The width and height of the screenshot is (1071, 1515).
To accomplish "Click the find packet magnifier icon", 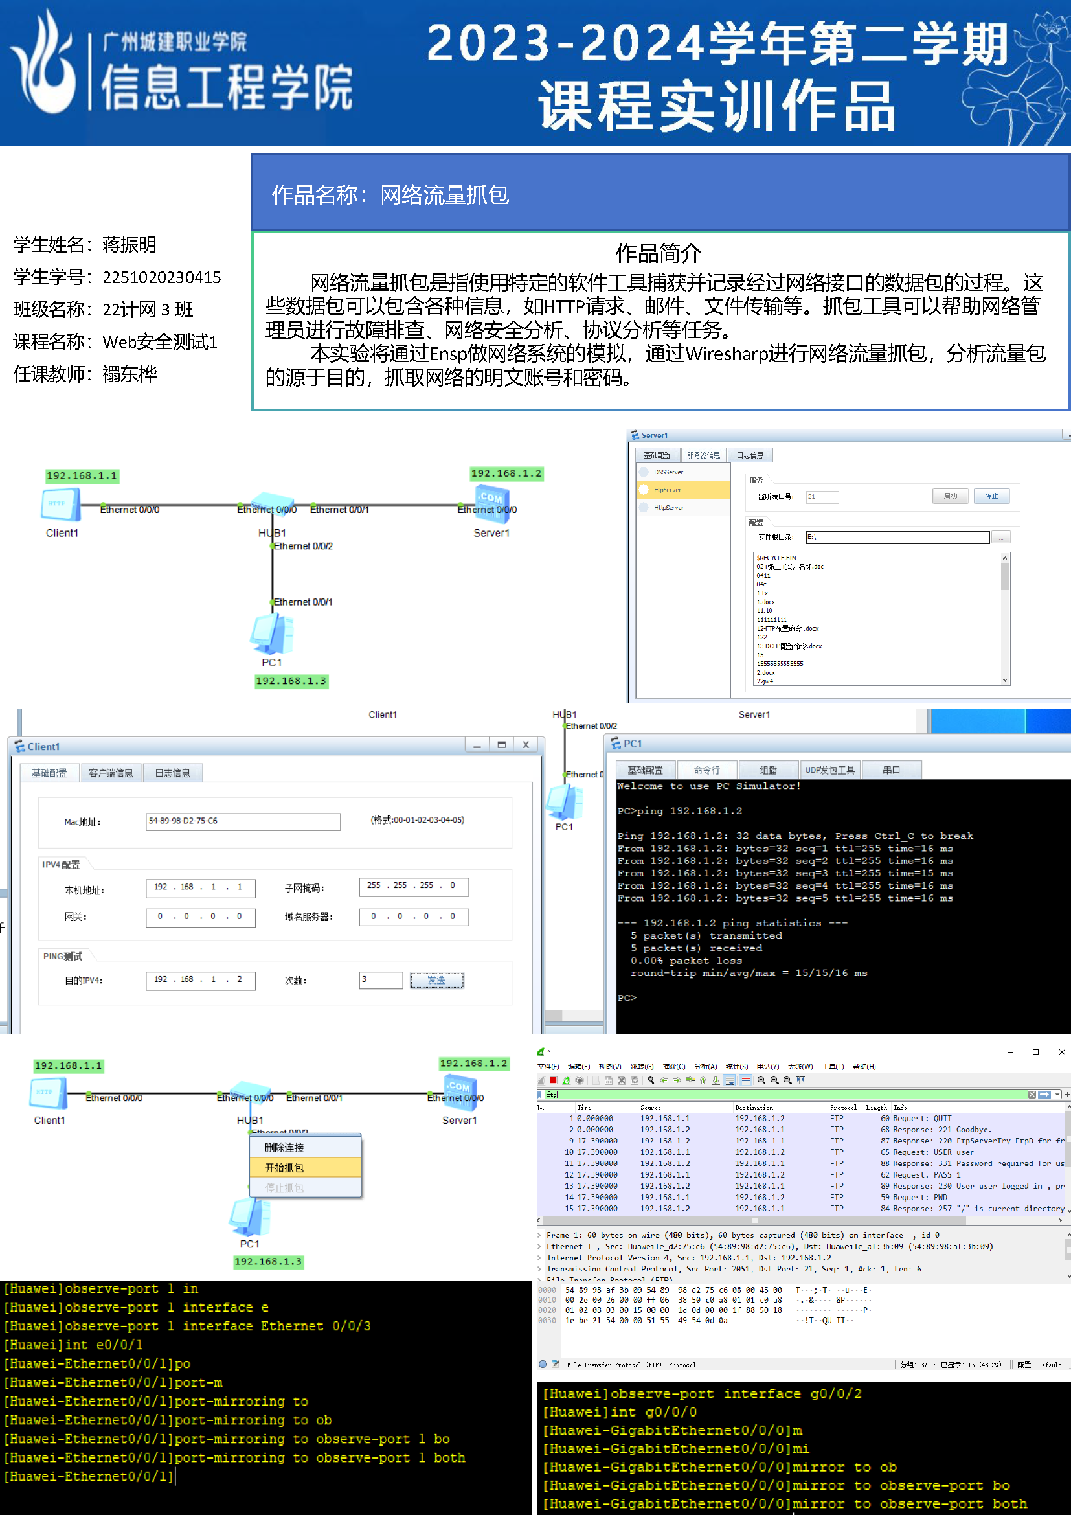I will [x=651, y=1080].
